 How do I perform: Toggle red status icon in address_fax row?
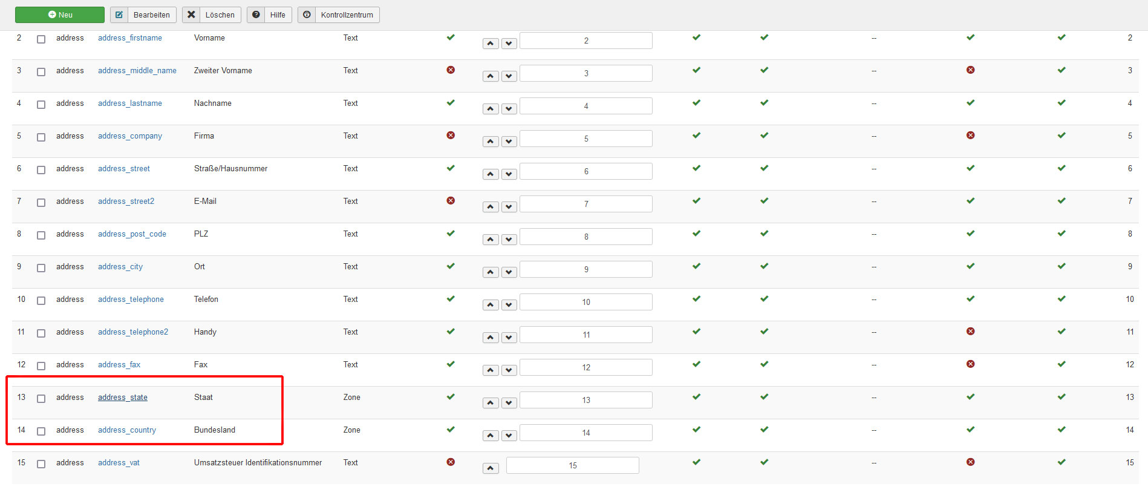[x=970, y=364]
